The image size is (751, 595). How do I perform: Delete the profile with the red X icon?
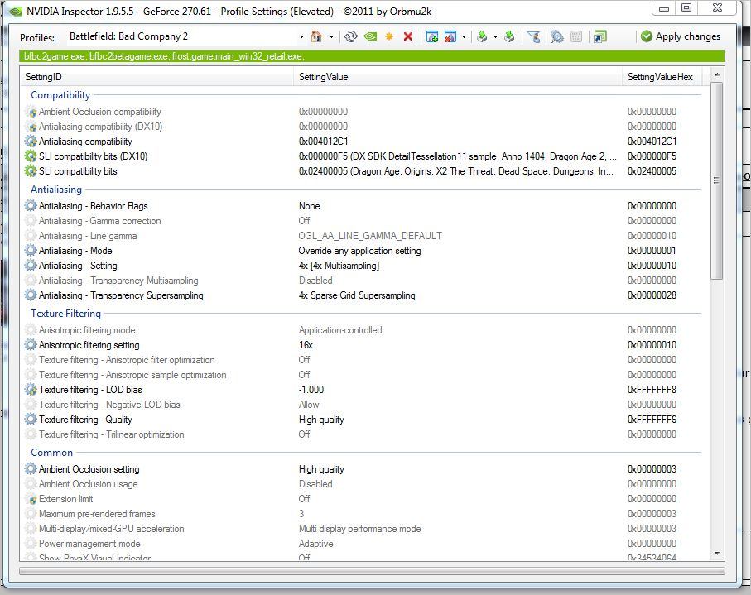[408, 36]
